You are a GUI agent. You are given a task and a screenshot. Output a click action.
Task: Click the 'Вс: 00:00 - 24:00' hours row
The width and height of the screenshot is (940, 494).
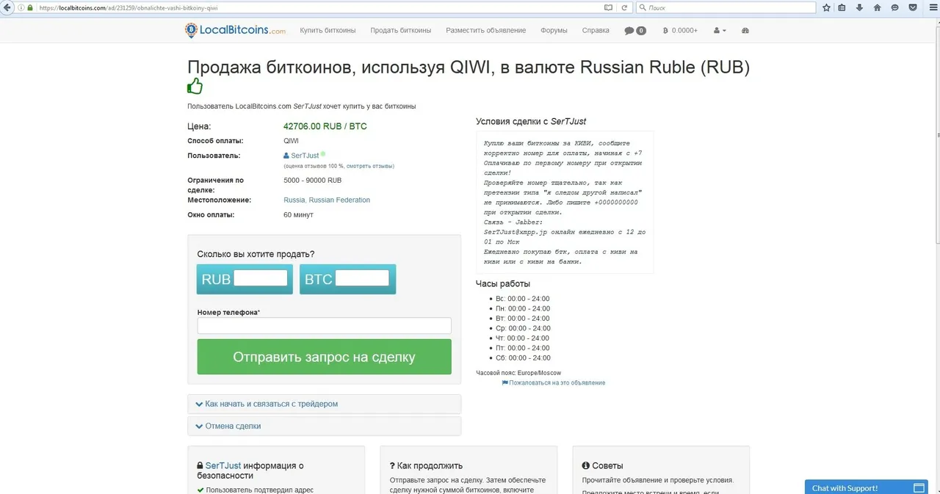click(523, 299)
